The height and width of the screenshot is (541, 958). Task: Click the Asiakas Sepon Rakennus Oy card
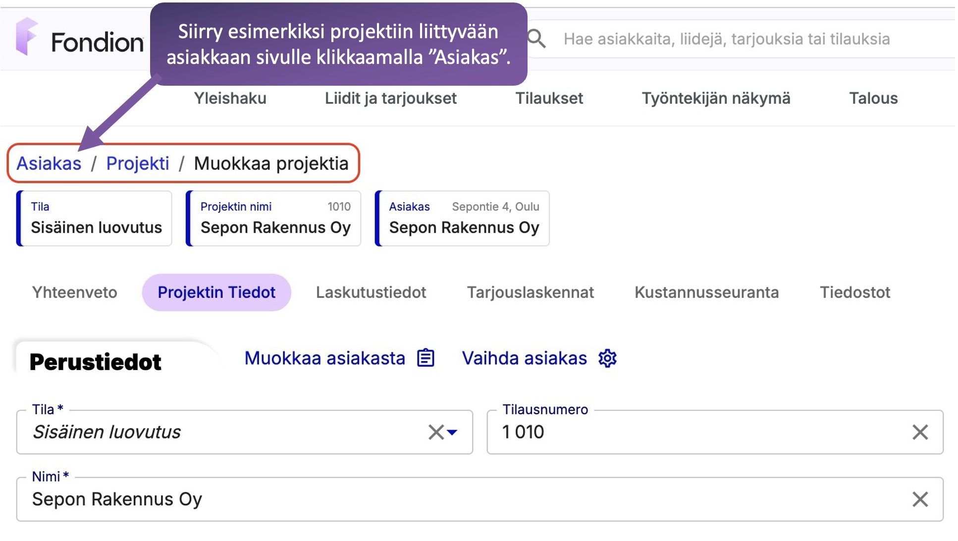point(463,218)
